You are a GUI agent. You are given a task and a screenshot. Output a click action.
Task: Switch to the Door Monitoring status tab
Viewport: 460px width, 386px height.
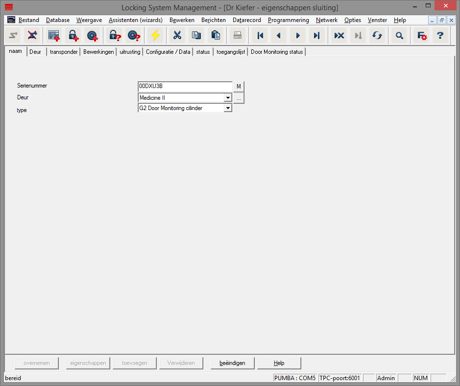[277, 52]
